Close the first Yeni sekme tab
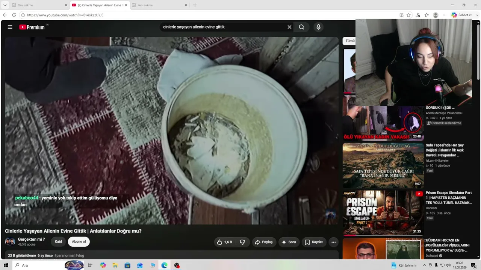This screenshot has width=481, height=270. click(x=66, y=5)
